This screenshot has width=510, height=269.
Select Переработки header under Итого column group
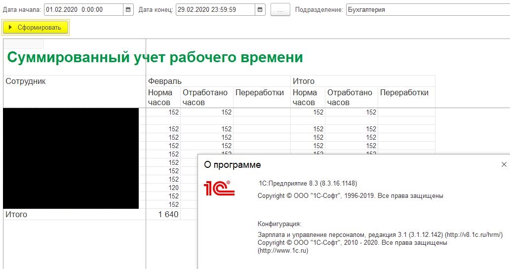(x=407, y=97)
